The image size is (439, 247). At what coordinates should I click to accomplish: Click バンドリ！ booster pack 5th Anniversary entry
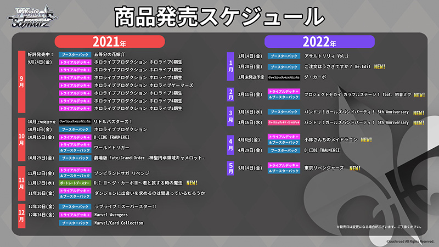tap(356, 112)
